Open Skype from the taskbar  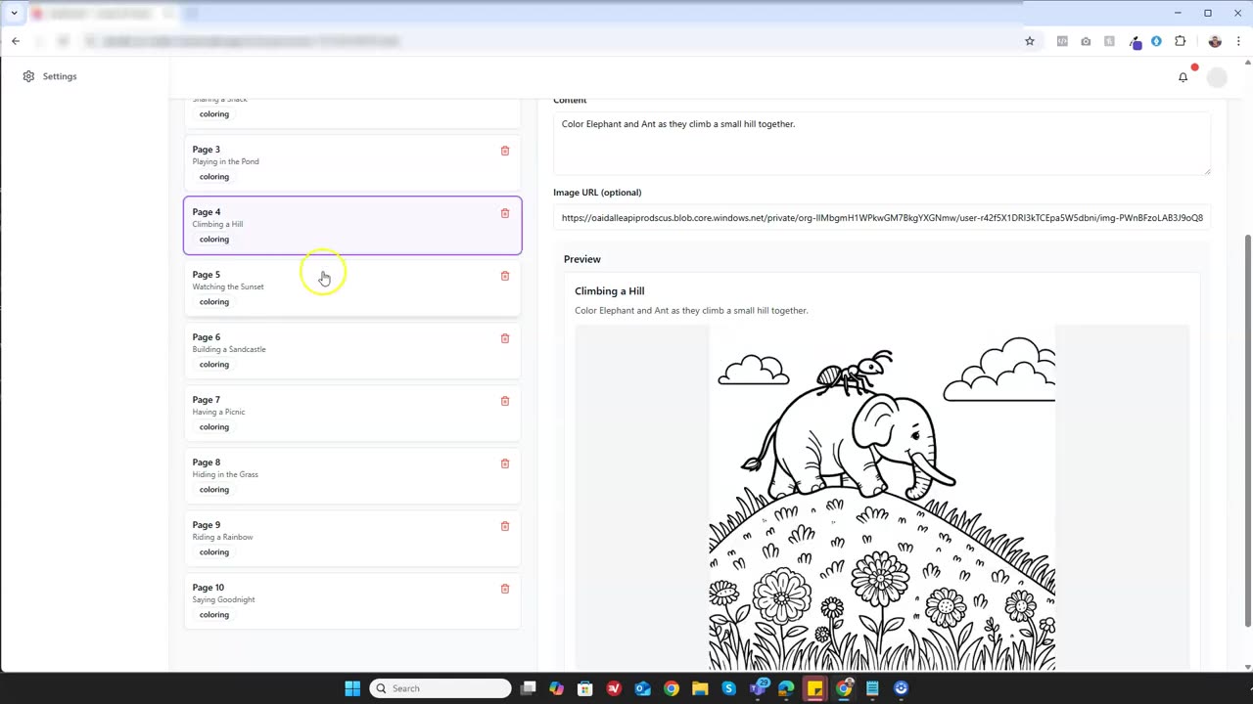coord(728,688)
